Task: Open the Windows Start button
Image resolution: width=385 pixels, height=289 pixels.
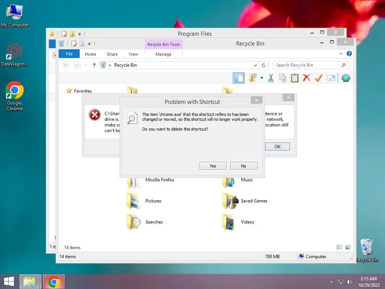Action: click(x=9, y=281)
